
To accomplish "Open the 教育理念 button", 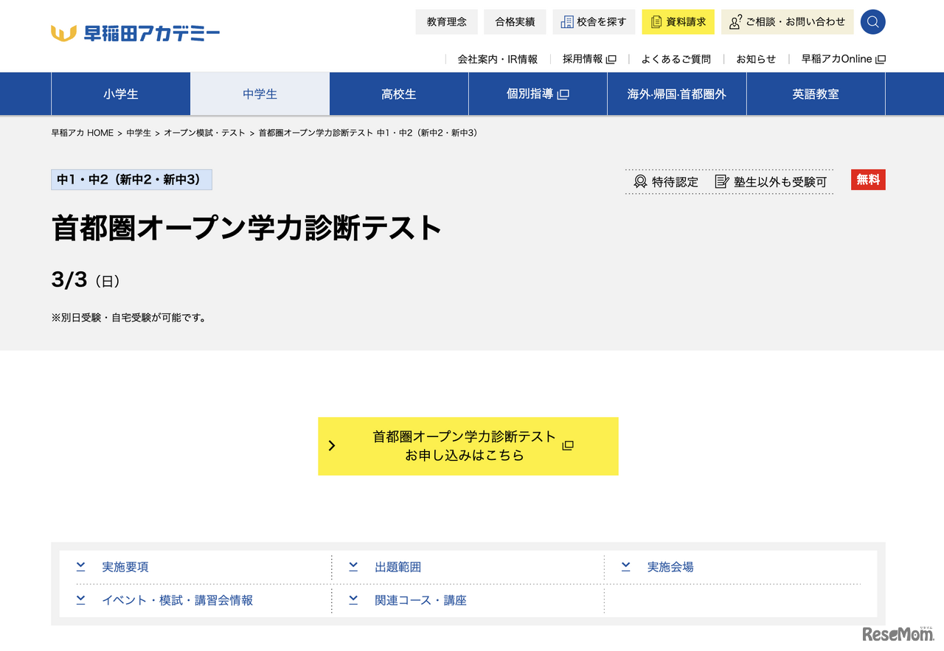I will point(446,22).
